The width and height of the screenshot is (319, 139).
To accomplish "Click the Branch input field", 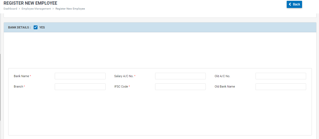I will click(80, 87).
